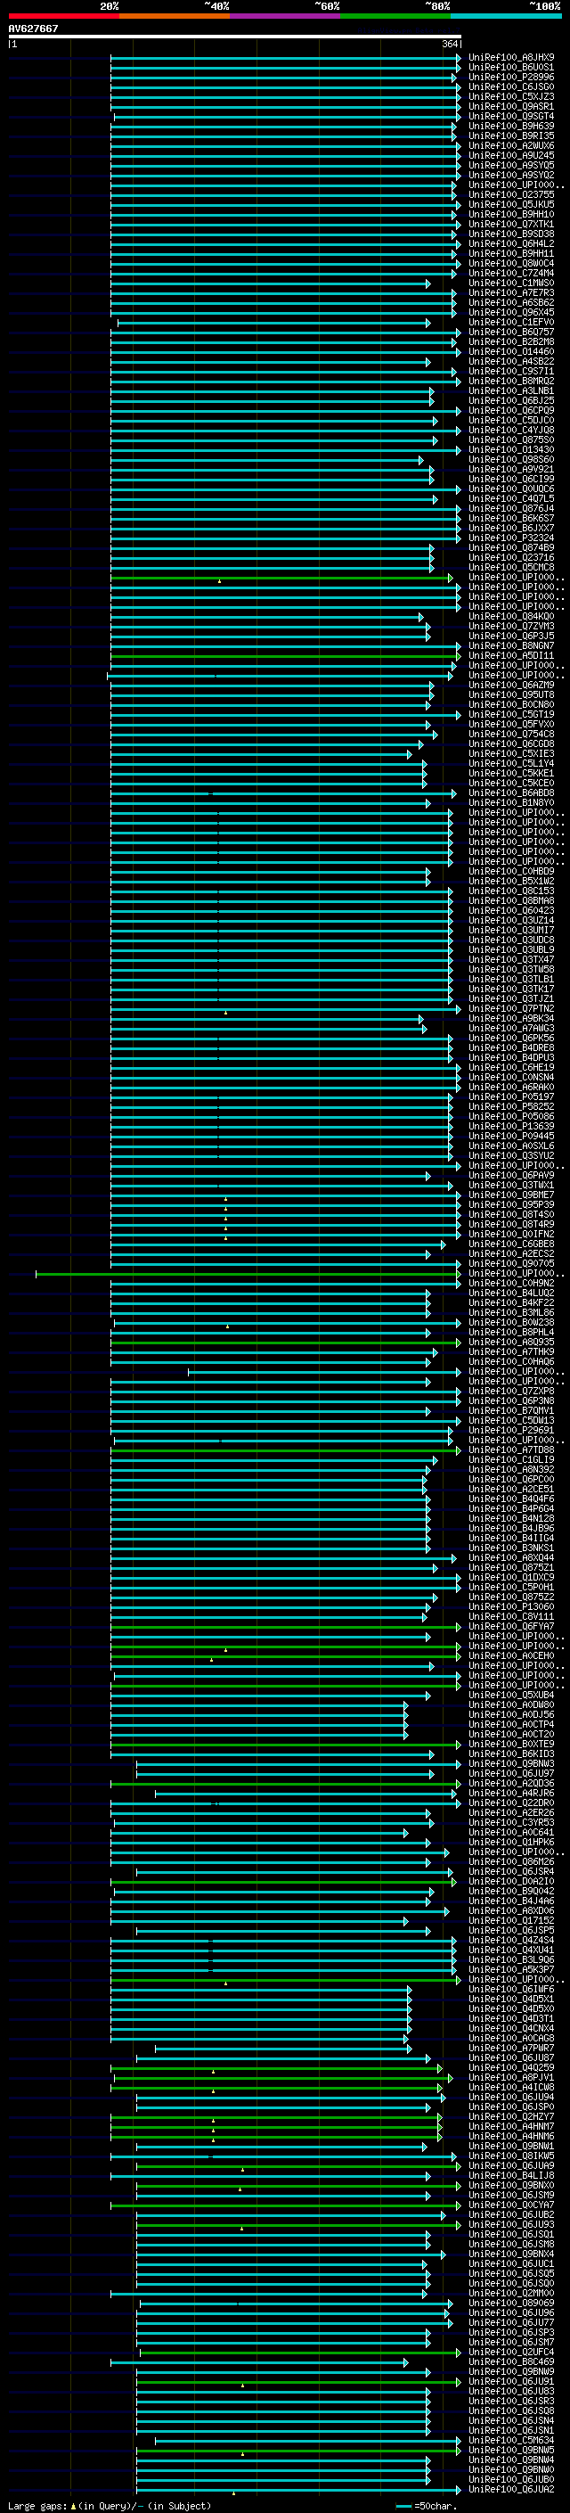Viewport: 570px width, 2513px height.
Task: Select hit label UniRef100_A9U245
Action: [x=511, y=155]
